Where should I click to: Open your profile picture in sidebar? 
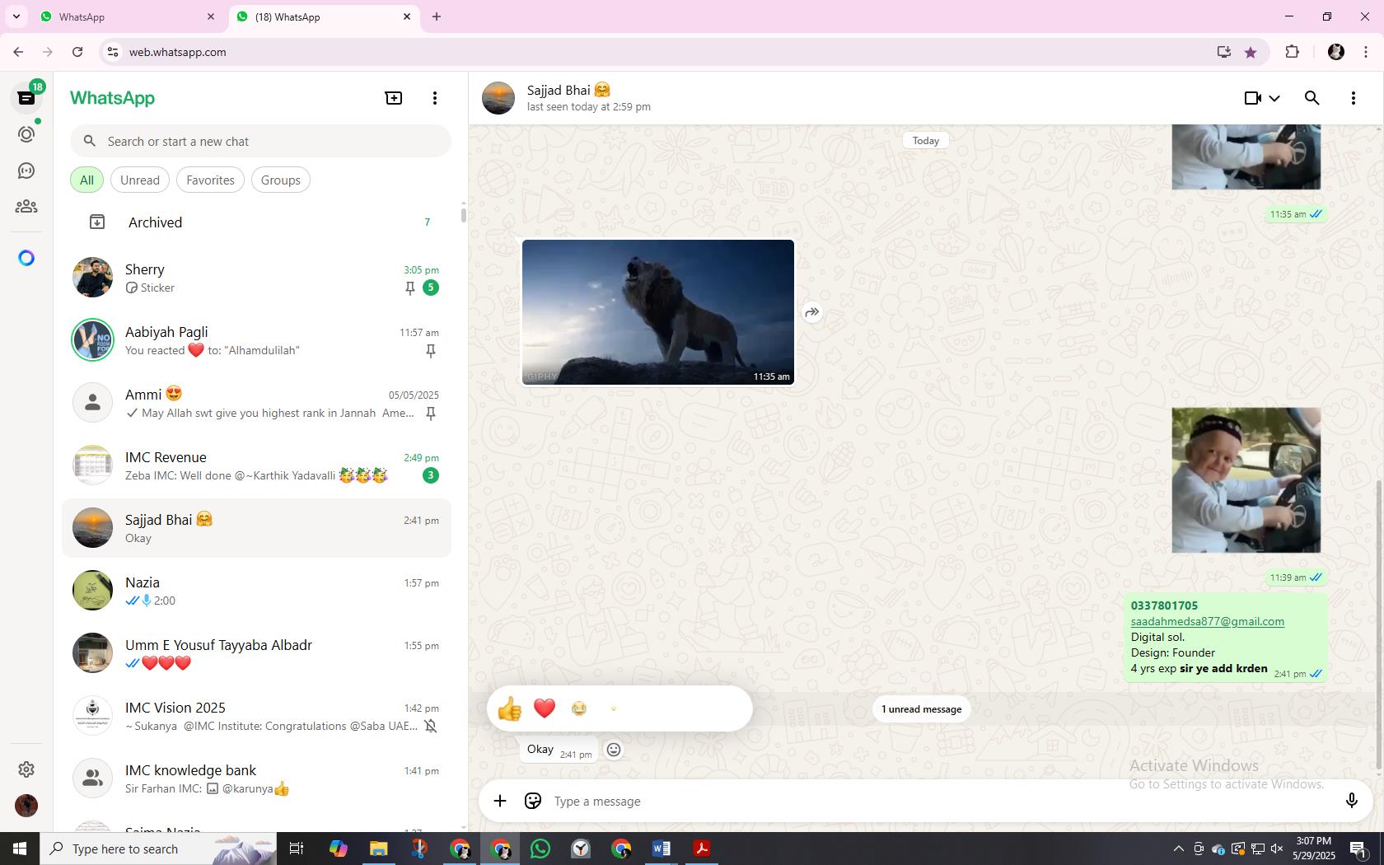(x=26, y=806)
